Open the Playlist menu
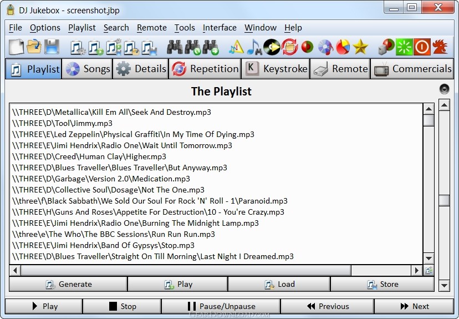This screenshot has width=459, height=319. click(82, 28)
